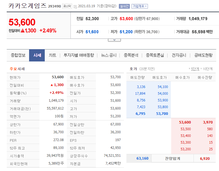Screen dimensions: 219x171
Task: Go to the 뉴스·공시 tab
Action: click(x=109, y=55)
